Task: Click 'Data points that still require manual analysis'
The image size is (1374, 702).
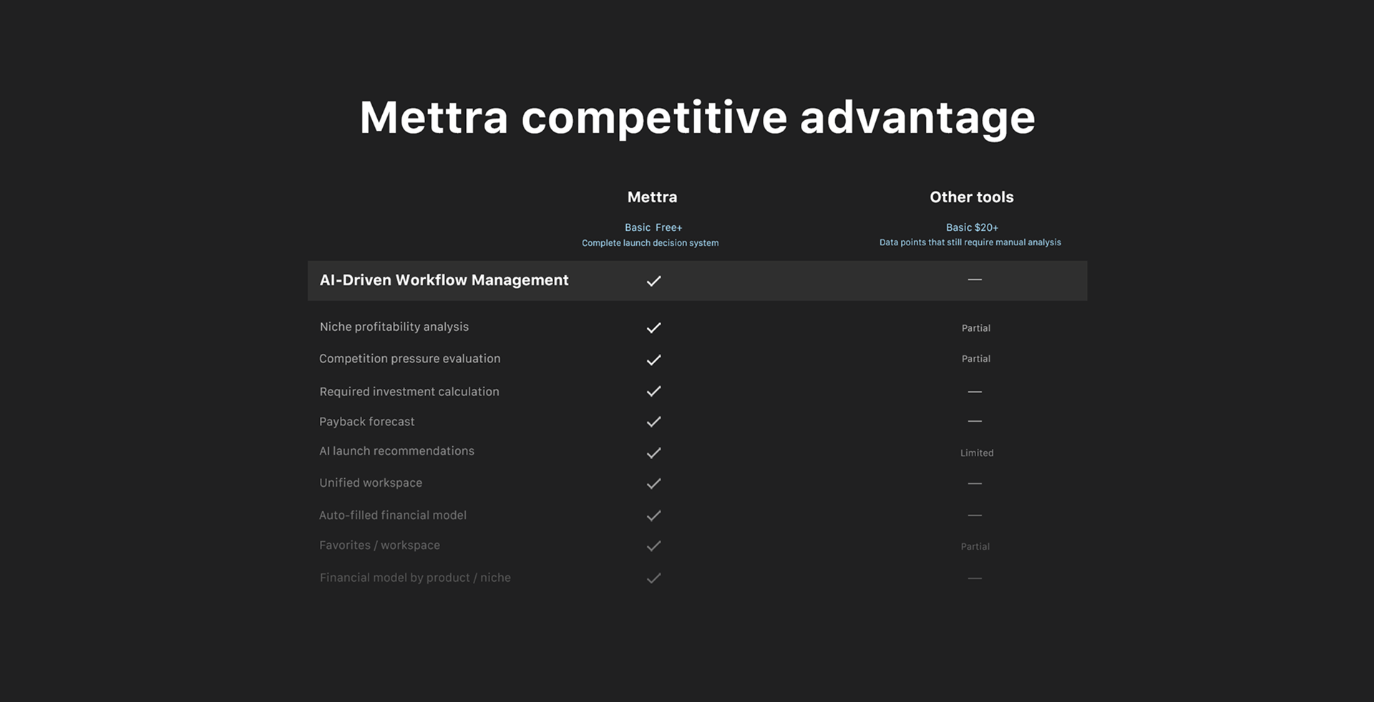Action: (970, 242)
